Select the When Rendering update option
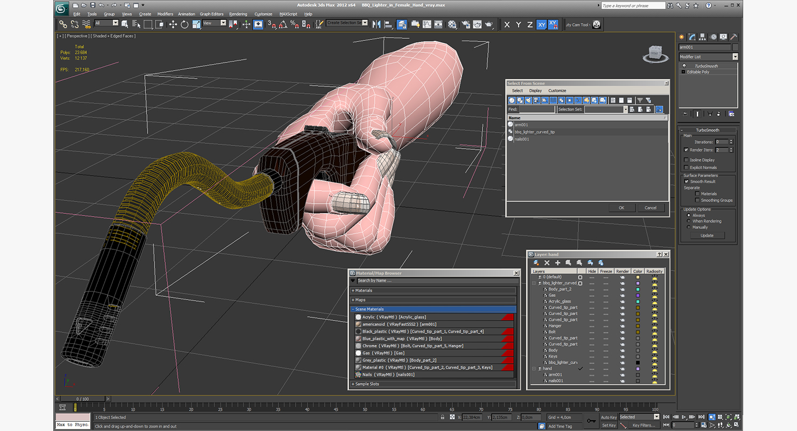The width and height of the screenshot is (797, 431). (x=688, y=221)
